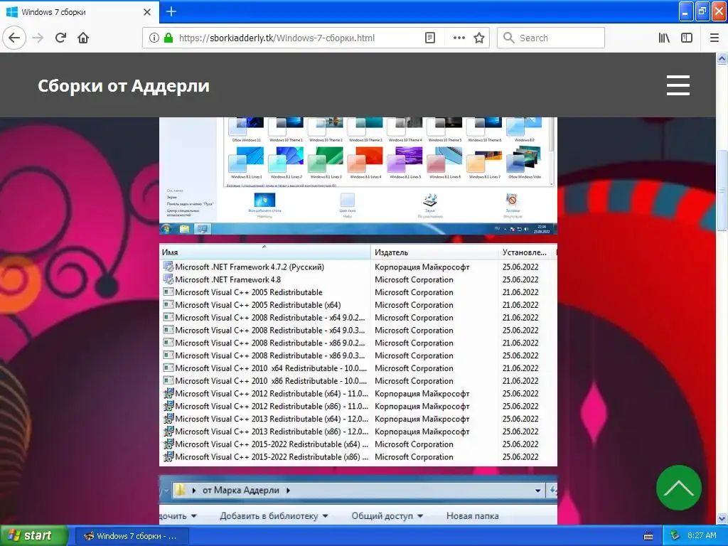728x546 pixels.
Task: Click scrollbar up arrow
Action: coord(722,58)
